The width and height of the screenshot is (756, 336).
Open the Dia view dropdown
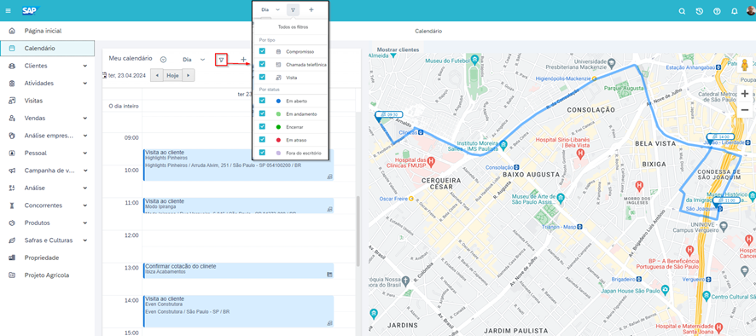click(x=194, y=60)
